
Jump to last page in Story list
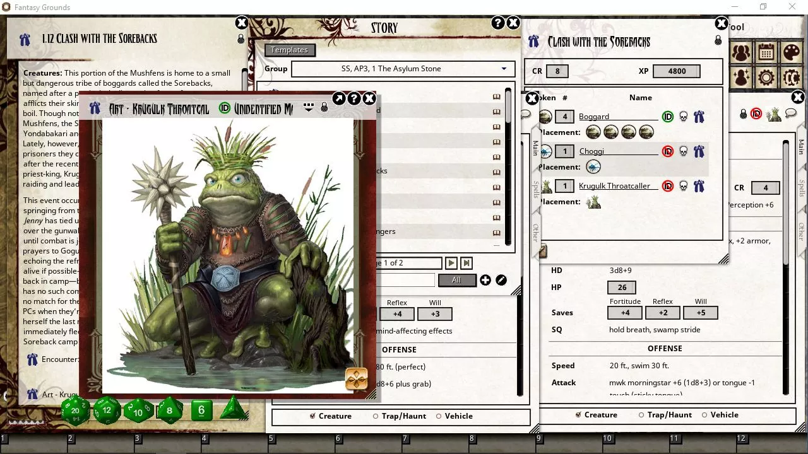point(466,263)
